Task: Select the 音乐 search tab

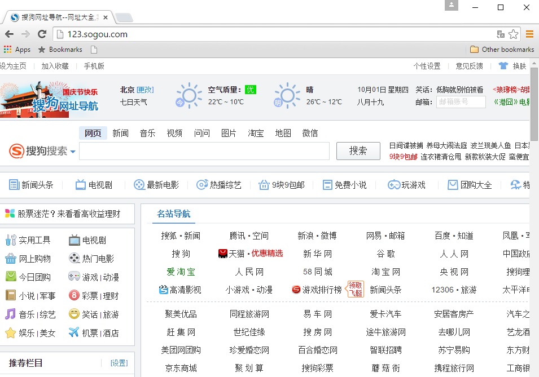Action: click(x=147, y=133)
